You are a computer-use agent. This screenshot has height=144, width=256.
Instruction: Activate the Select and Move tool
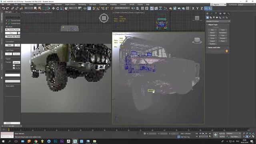53,8
